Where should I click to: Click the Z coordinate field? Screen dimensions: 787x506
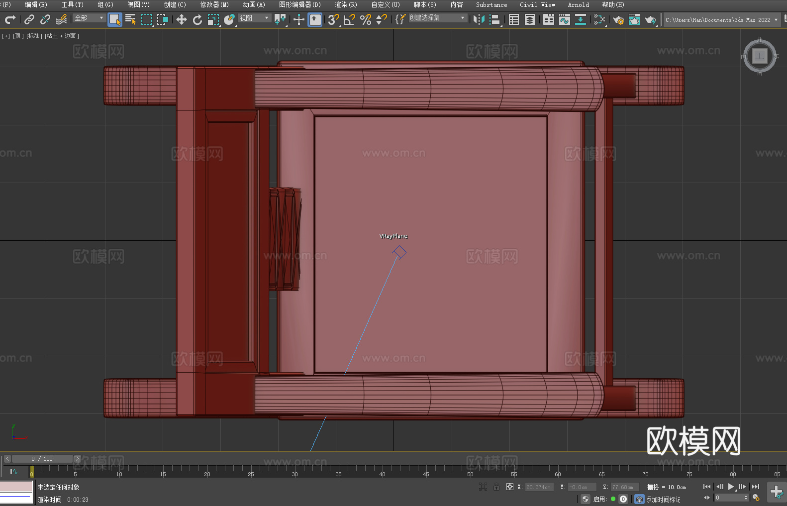[624, 487]
